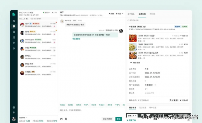
Task: Switch to the 知识库 tab
Action: 152,14
